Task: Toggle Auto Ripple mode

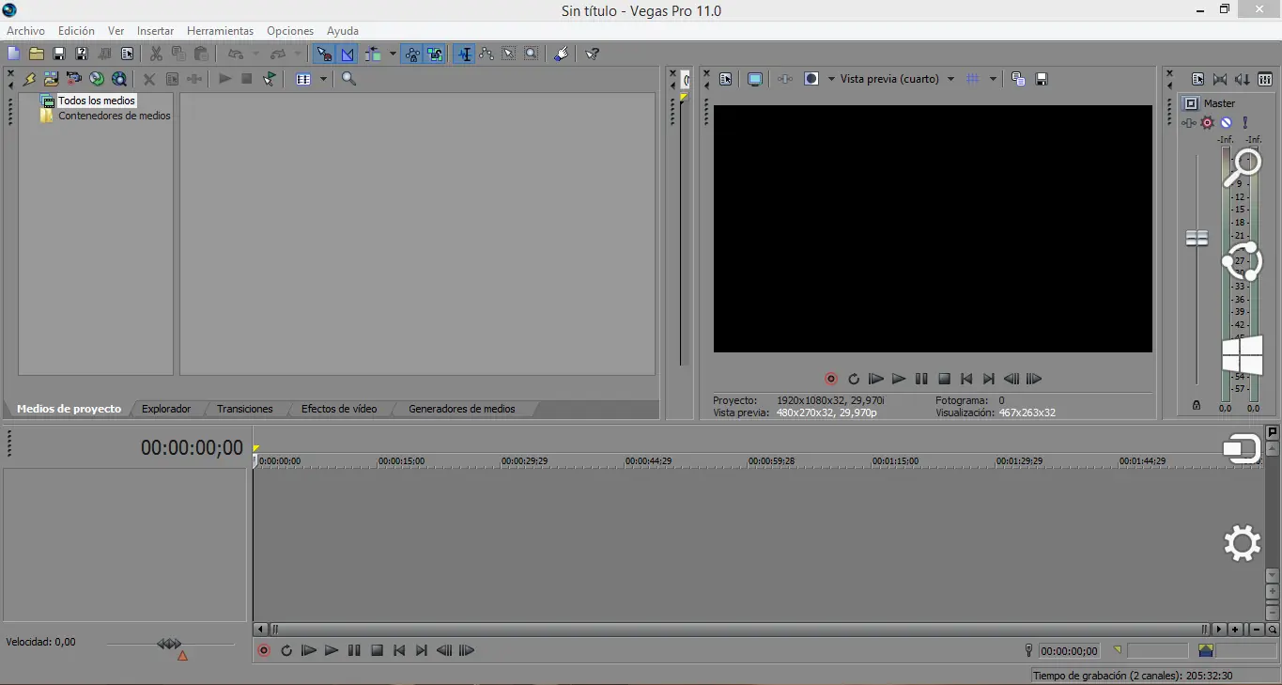Action: [374, 54]
